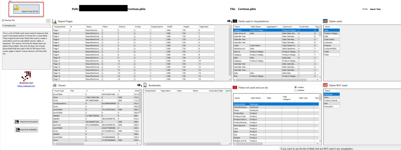Select lineStackedCol... row in Visuals table
Viewport: 401px width, 150px height.
(96, 103)
